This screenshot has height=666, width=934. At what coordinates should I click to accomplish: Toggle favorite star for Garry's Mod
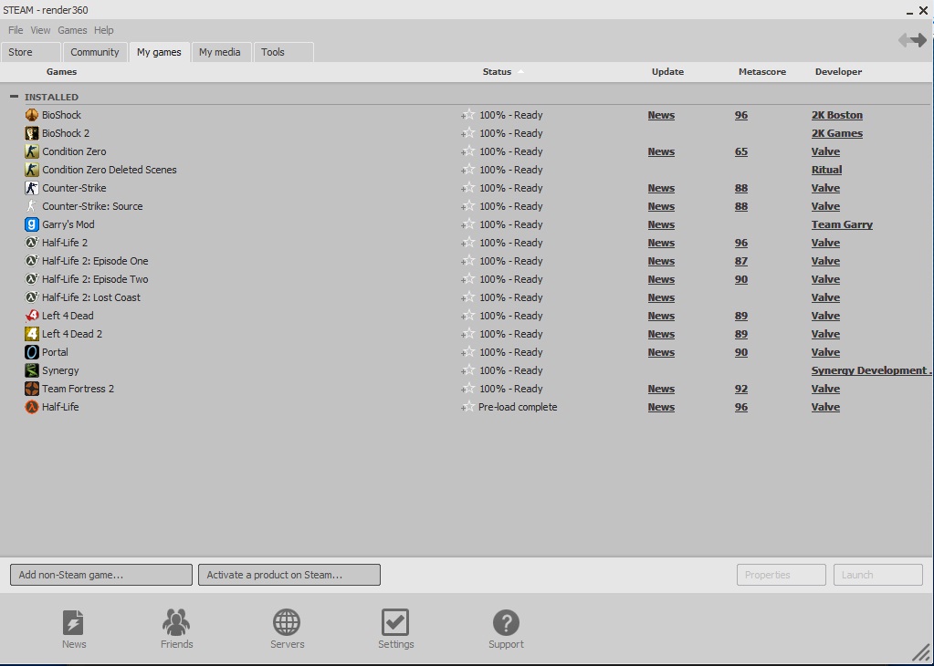pyautogui.click(x=468, y=224)
